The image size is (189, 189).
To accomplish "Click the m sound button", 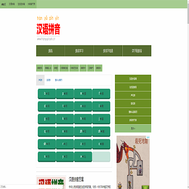I will 83,94.
